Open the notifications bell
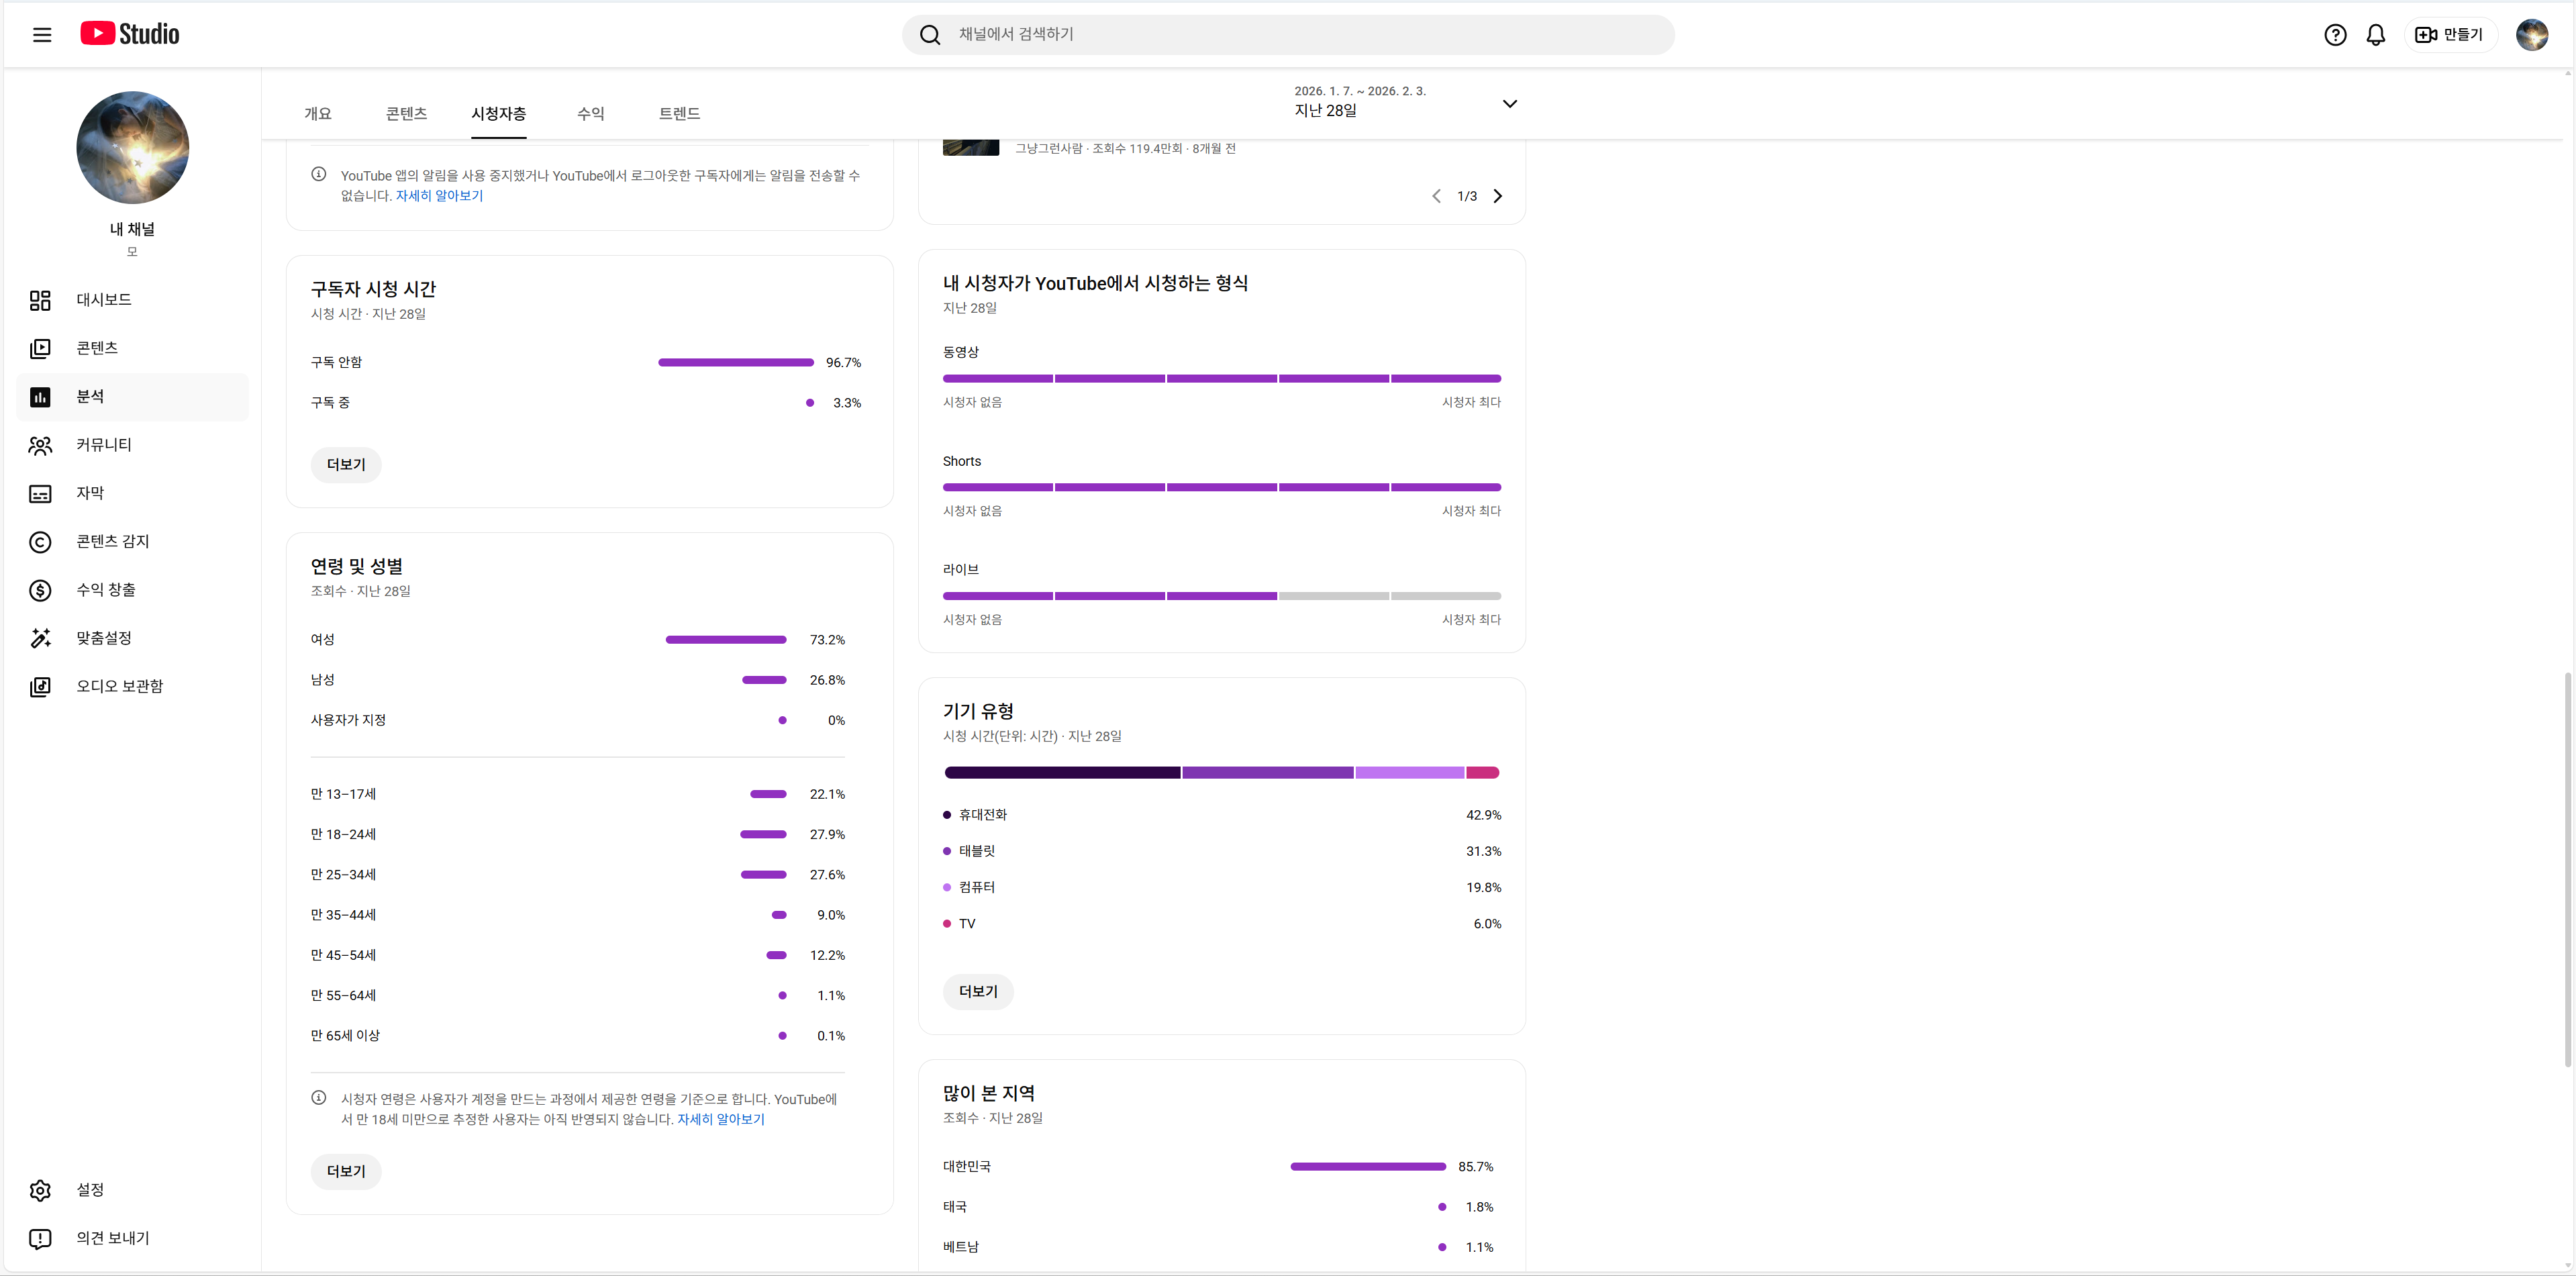This screenshot has width=2576, height=1276. 2375,35
